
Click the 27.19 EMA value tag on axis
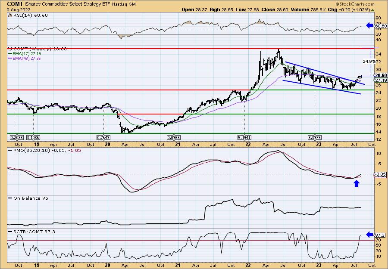coord(381,80)
